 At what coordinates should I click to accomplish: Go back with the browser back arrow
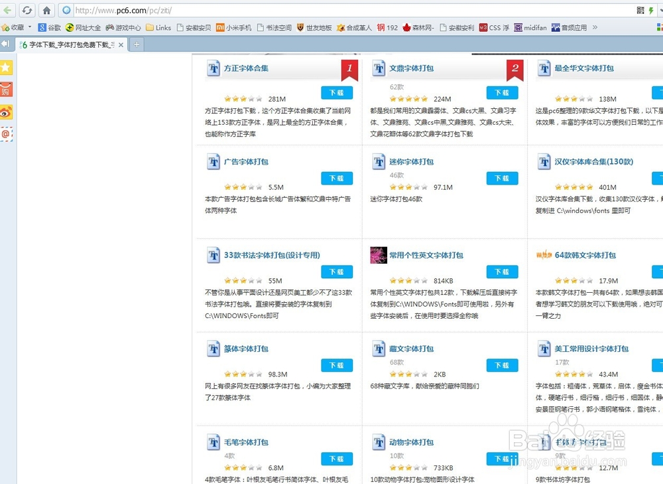point(7,10)
